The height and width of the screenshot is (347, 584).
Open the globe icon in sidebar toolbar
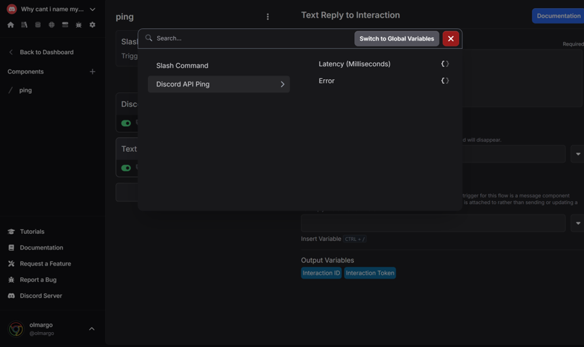tap(51, 25)
